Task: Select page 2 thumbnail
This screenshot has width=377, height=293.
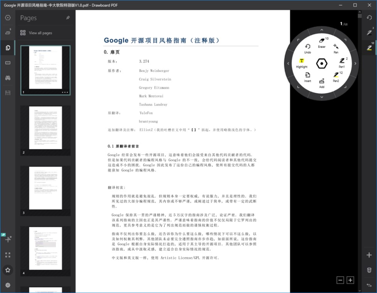Action: (45, 130)
